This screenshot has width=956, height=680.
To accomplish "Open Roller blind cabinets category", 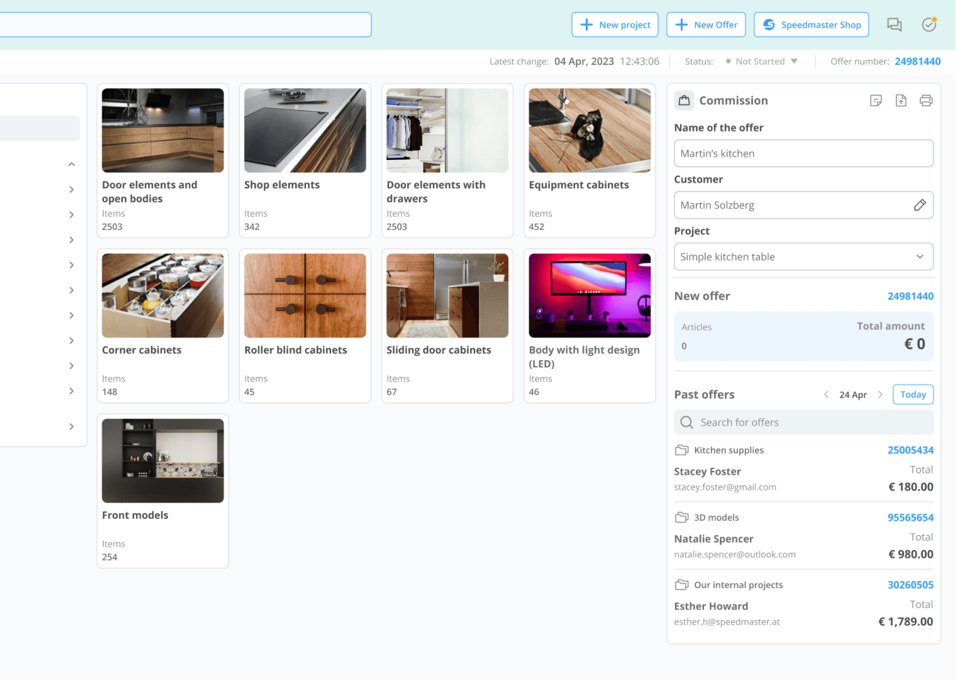I will (305, 326).
